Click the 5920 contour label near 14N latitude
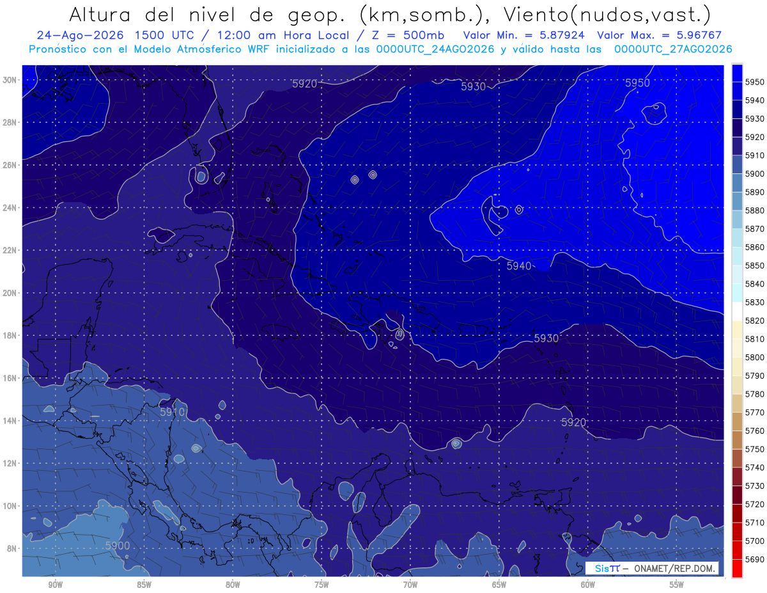Image resolution: width=767 pixels, height=593 pixels. 573,422
